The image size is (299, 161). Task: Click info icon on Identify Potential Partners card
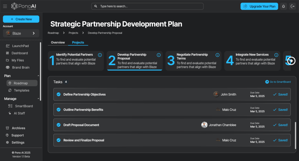[x=100, y=55]
